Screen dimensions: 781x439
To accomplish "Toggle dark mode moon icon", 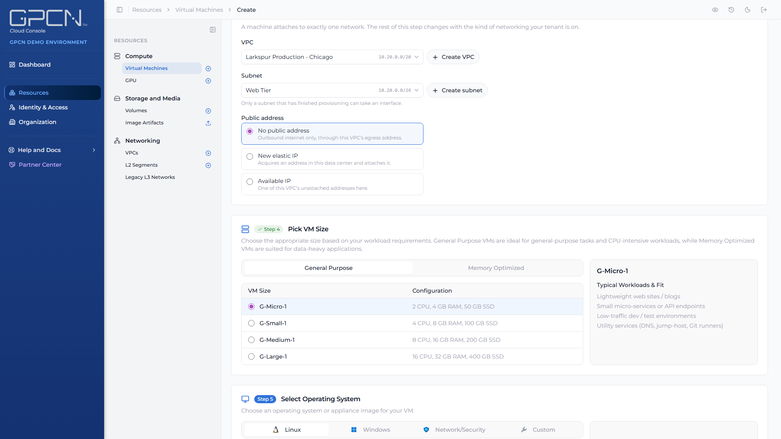I will pyautogui.click(x=748, y=10).
